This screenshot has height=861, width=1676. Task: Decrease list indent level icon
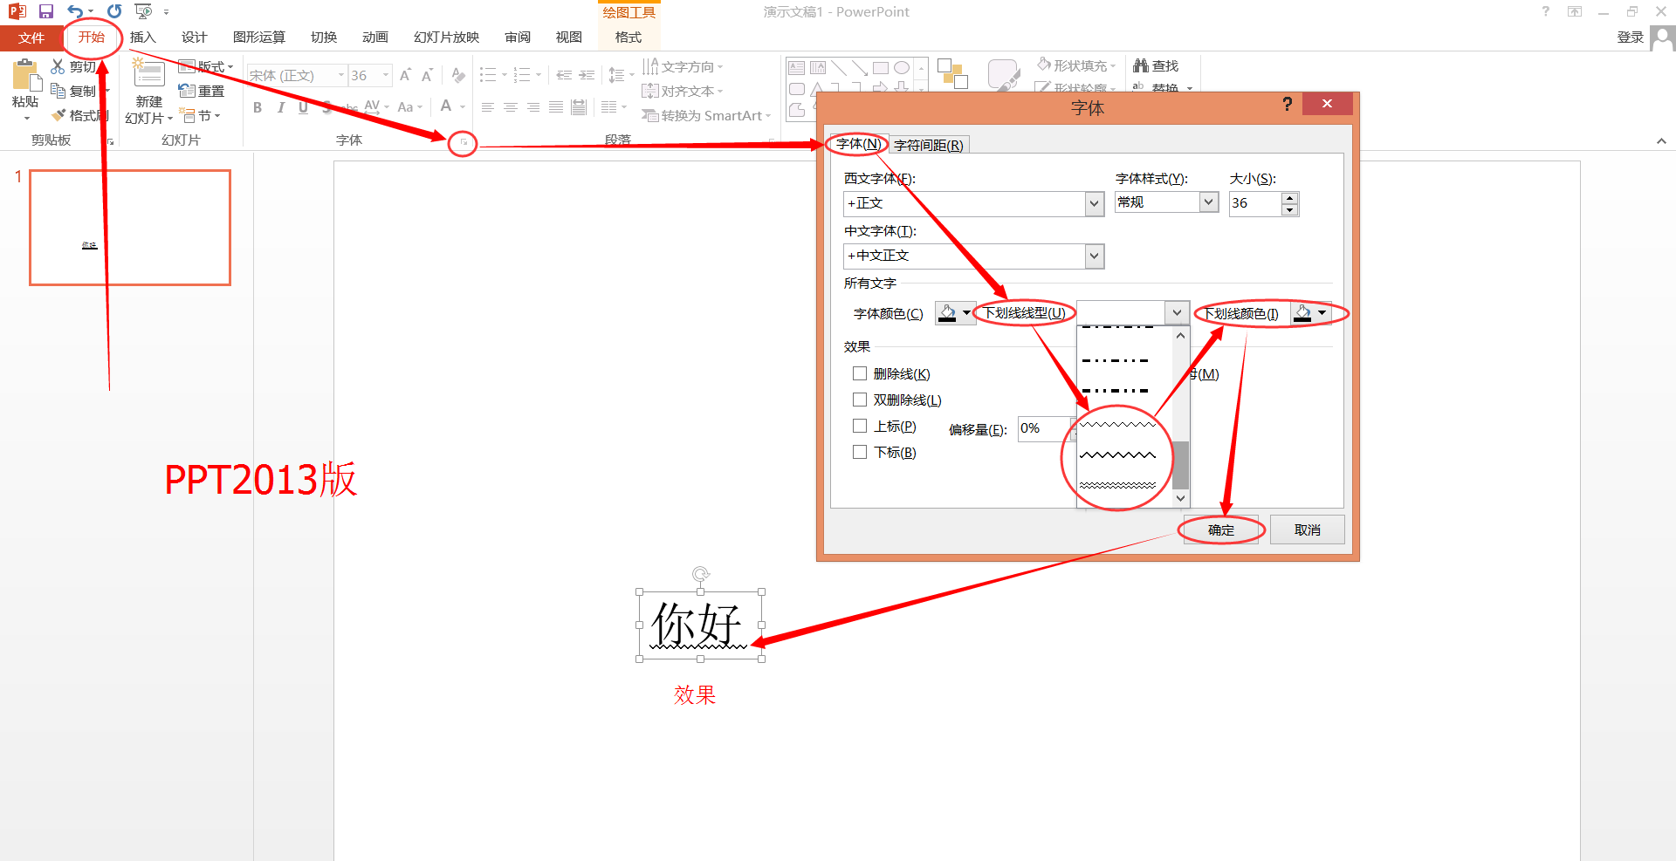pyautogui.click(x=564, y=75)
